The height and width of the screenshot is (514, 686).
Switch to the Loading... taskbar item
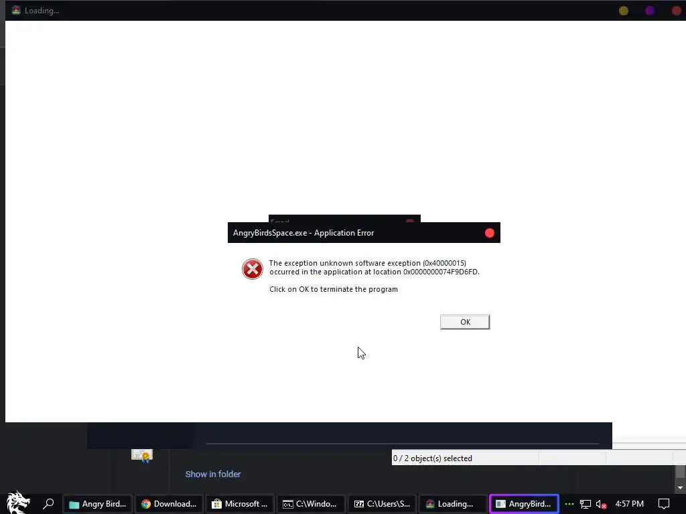tap(453, 504)
